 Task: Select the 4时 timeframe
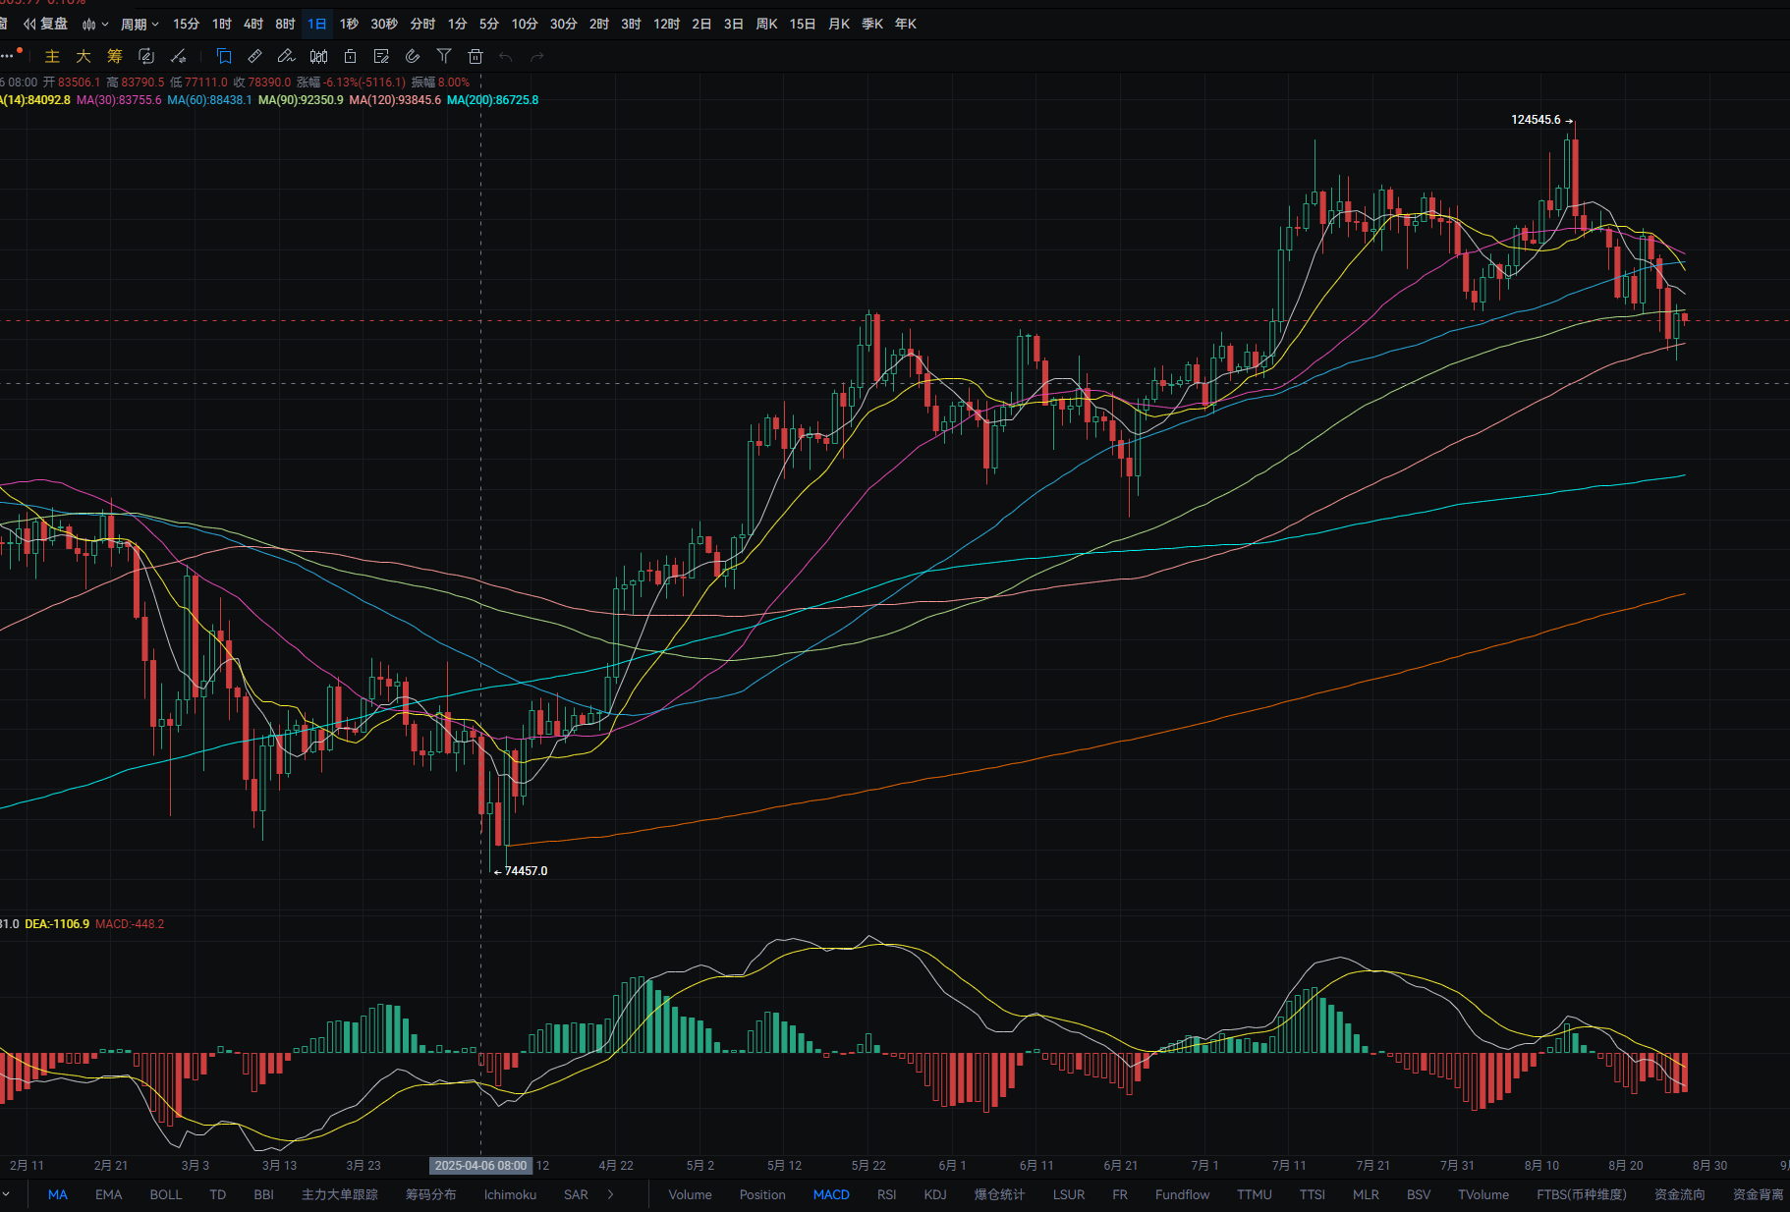(253, 24)
